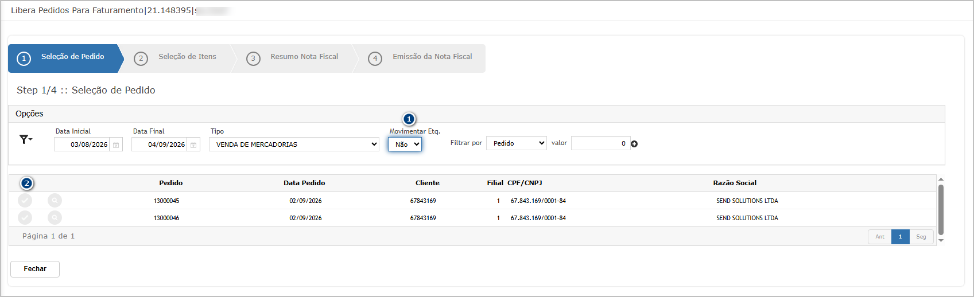Screen dimensions: 974x297
Task: Click date 02/09/2026 in row 13000045
Action: 305,201
